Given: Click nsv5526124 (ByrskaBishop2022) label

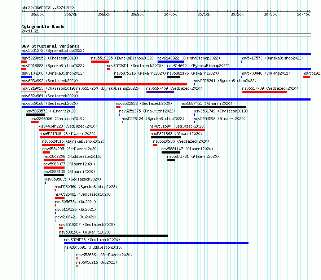Looking at the screenshot, I should tap(153, 119).
